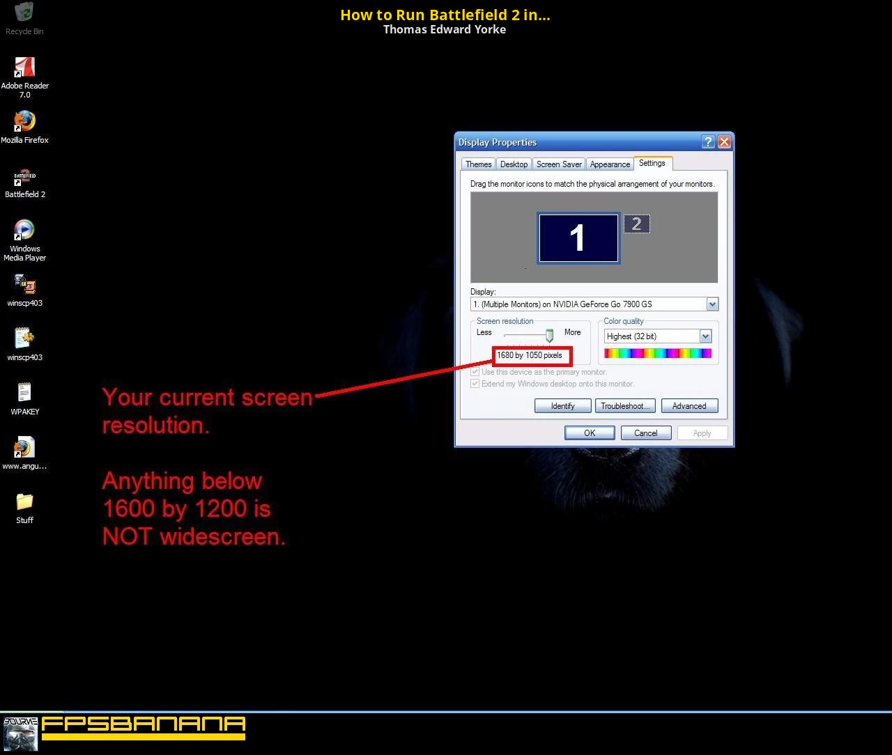
Task: Open the Appearance tab
Action: (610, 164)
